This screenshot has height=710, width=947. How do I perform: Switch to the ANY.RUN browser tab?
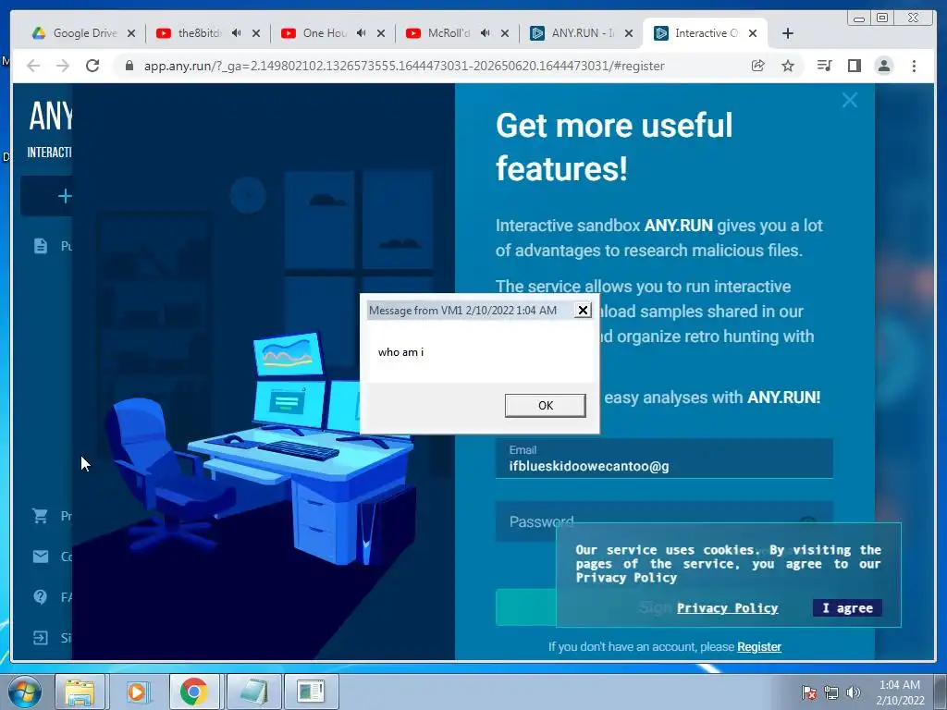(583, 33)
